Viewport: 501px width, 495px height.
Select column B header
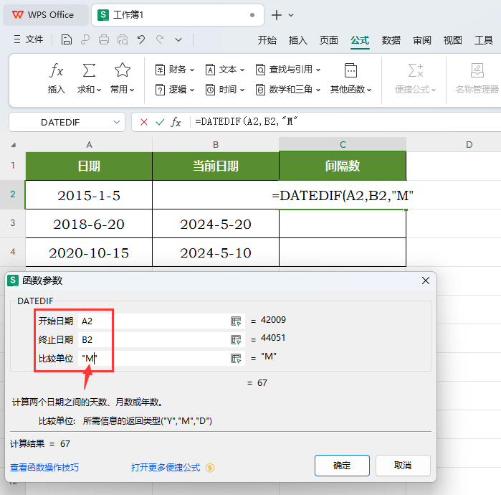[x=216, y=144]
